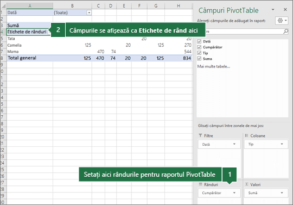
Task: Open the (Toate) filter dropdown in cell B1
Action: pyautogui.click(x=89, y=13)
